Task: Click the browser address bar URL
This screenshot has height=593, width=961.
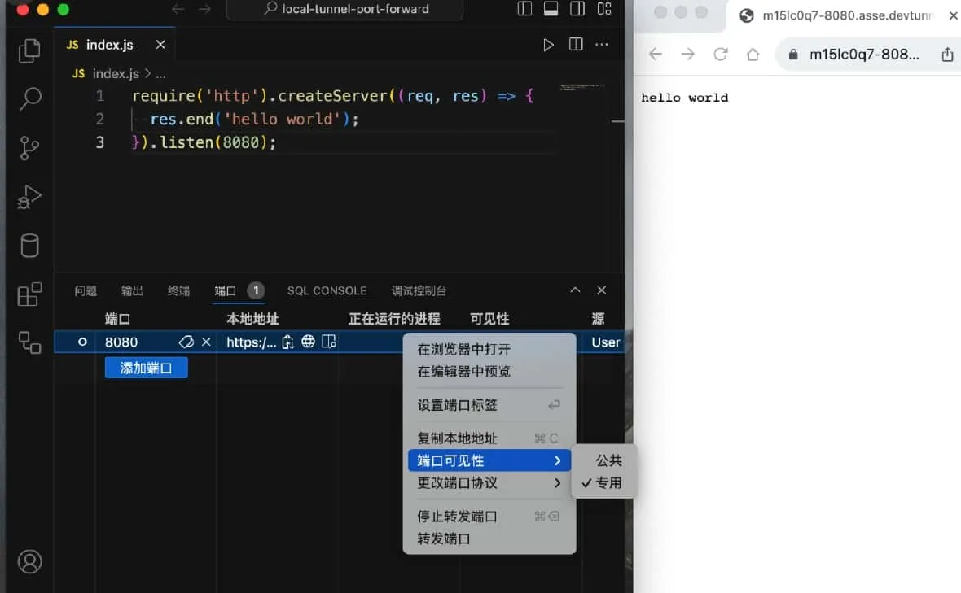Action: click(x=863, y=55)
